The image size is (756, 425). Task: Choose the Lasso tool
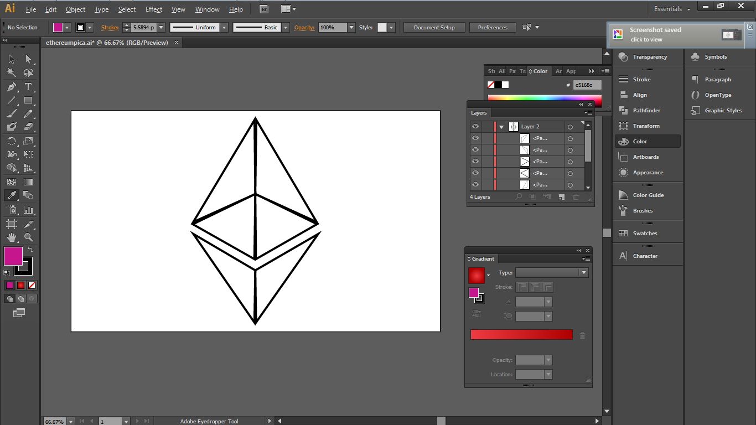28,72
